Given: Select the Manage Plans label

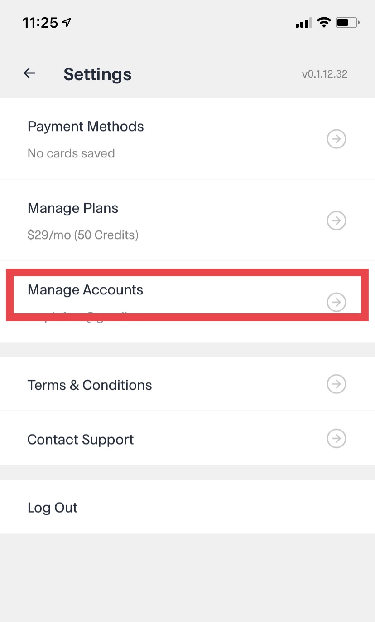Looking at the screenshot, I should [x=73, y=208].
